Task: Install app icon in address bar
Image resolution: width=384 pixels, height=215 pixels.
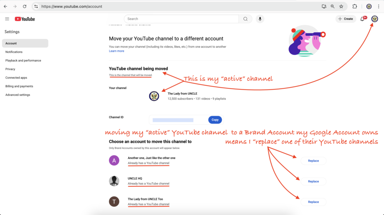Action: (324, 6)
